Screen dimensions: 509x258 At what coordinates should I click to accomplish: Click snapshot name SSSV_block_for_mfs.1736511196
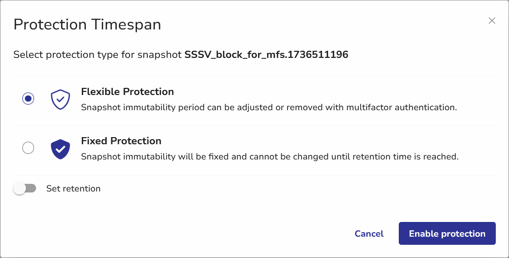point(266,55)
